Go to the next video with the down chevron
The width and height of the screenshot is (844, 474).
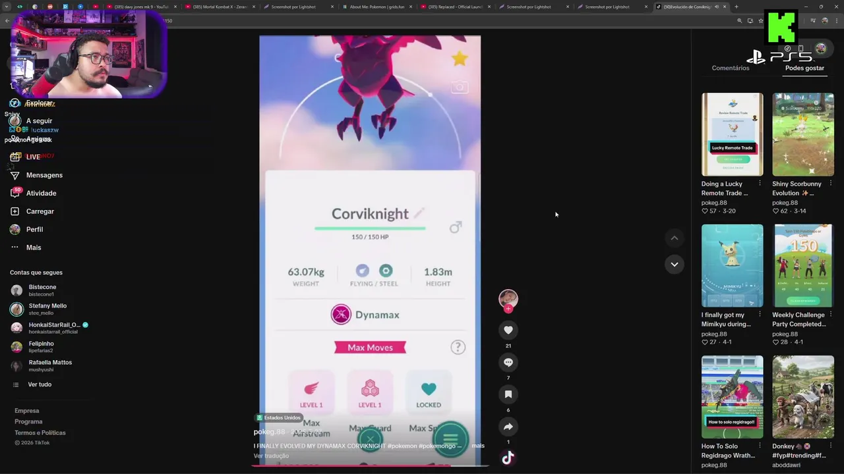click(x=674, y=264)
